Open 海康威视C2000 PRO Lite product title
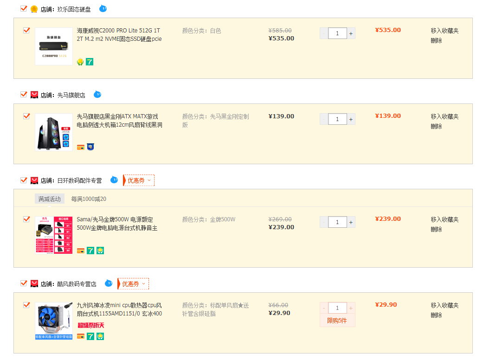Viewport: 477px width, 360px height. pyautogui.click(x=119, y=35)
